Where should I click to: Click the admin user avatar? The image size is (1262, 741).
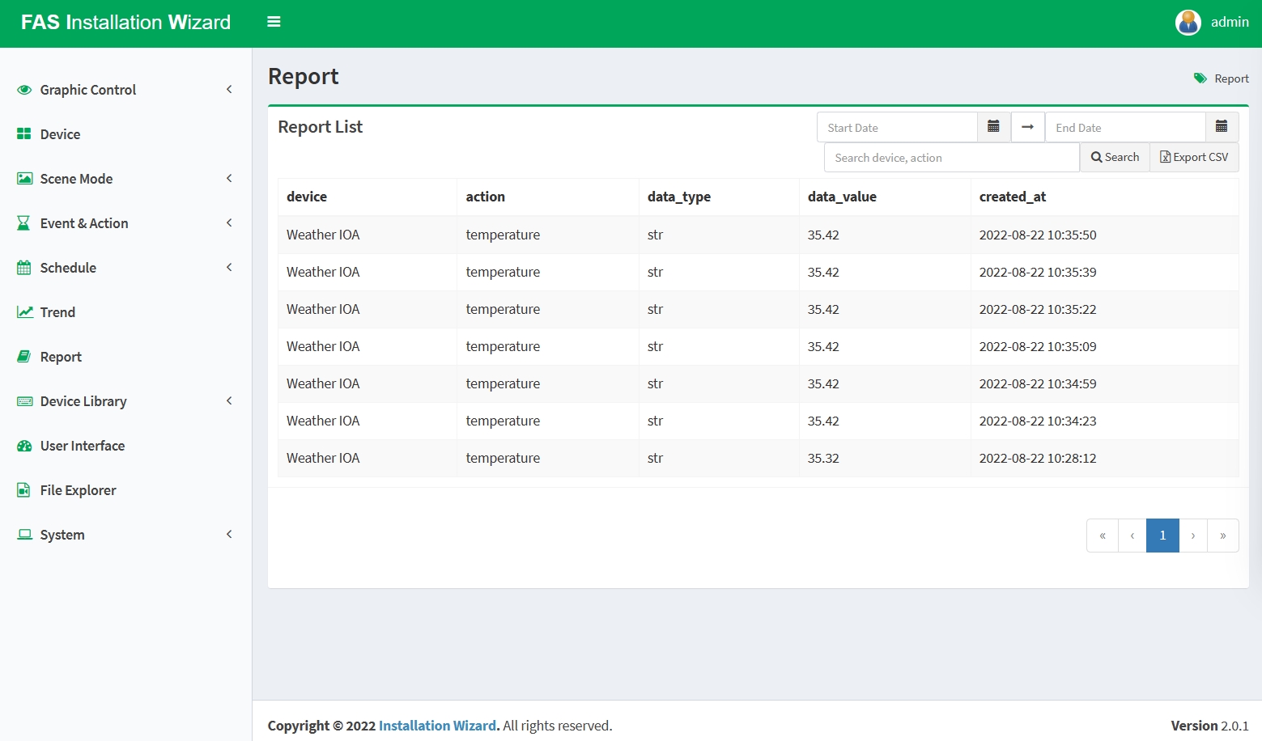[1188, 23]
